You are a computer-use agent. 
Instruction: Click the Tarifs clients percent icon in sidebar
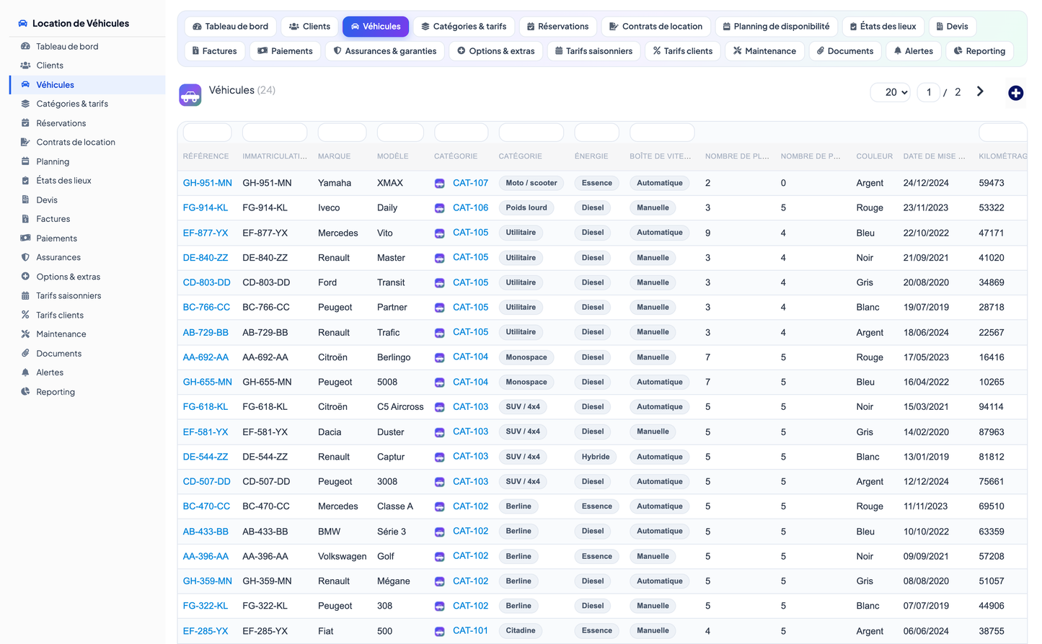(25, 315)
